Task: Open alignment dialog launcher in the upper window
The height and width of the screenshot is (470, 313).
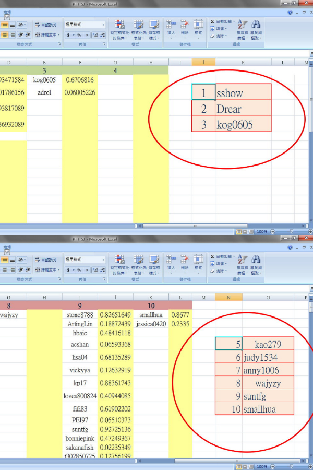Action: click(x=59, y=44)
